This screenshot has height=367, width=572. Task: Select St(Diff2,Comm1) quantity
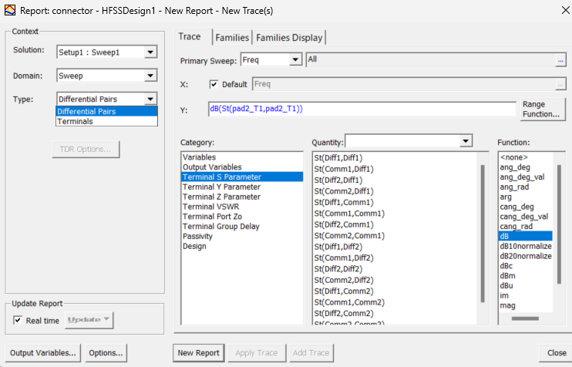tap(395, 224)
